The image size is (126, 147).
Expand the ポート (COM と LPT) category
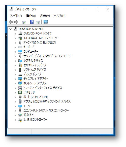pyautogui.click(x=15, y=97)
